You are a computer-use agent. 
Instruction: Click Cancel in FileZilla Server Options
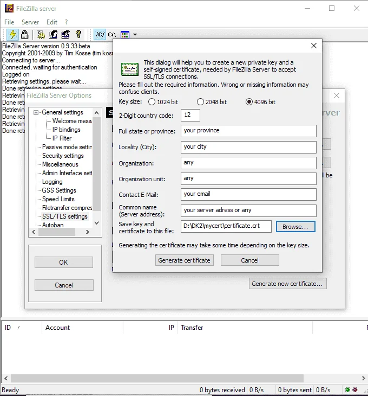[64, 285]
